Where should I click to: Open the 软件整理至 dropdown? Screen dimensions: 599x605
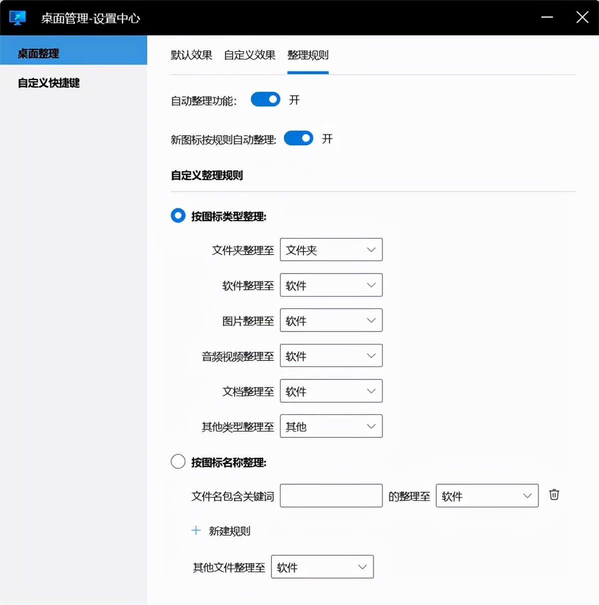tap(331, 285)
